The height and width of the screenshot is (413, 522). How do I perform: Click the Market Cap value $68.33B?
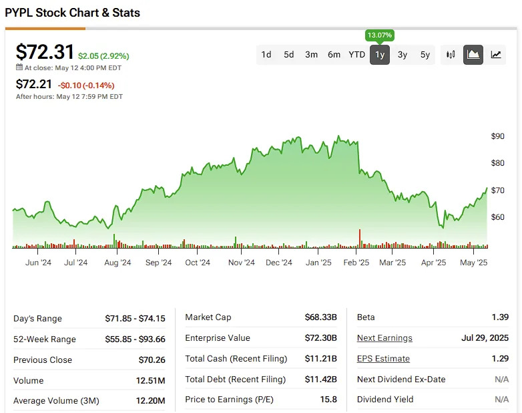pyautogui.click(x=321, y=317)
